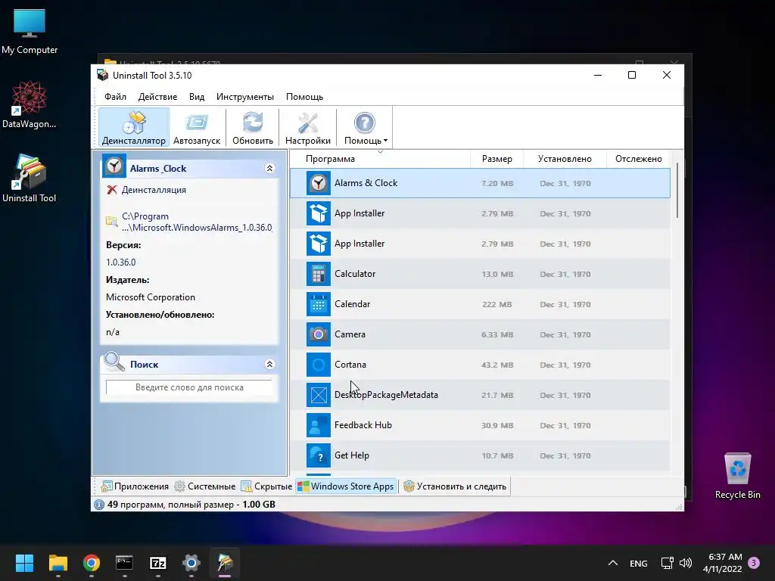Select the Calculator size 13.0 MB cell

tap(497, 274)
